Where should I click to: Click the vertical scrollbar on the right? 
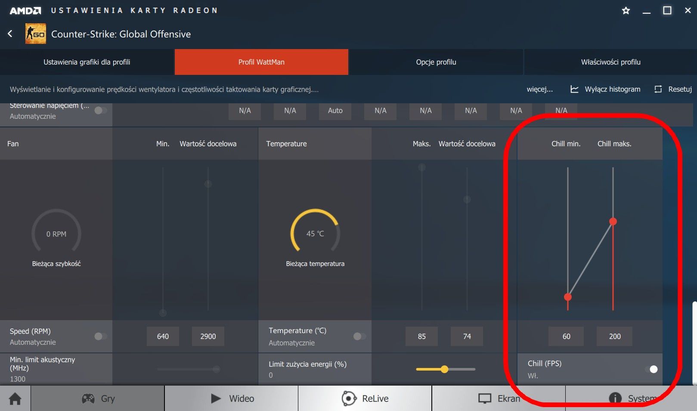point(694,343)
